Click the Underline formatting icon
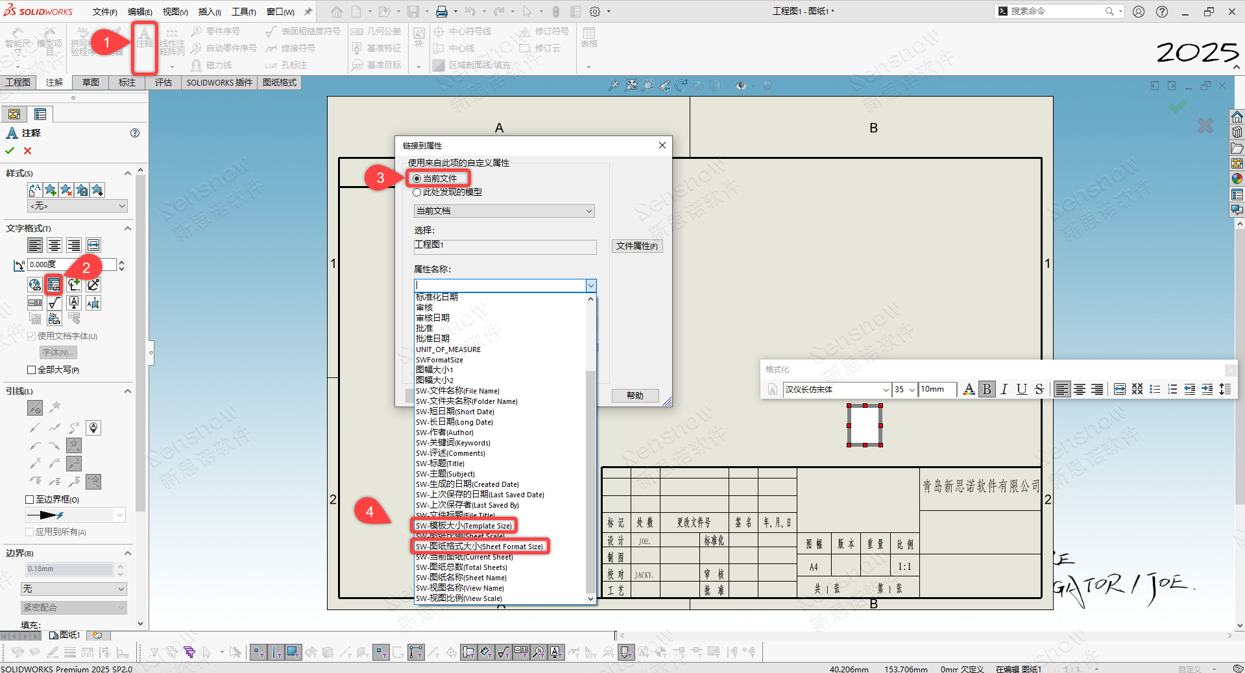This screenshot has width=1245, height=673. [x=1022, y=389]
